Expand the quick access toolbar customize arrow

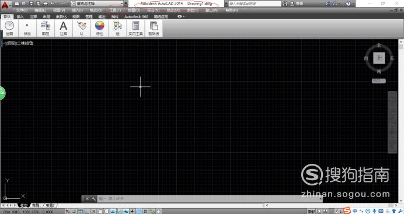click(x=126, y=3)
